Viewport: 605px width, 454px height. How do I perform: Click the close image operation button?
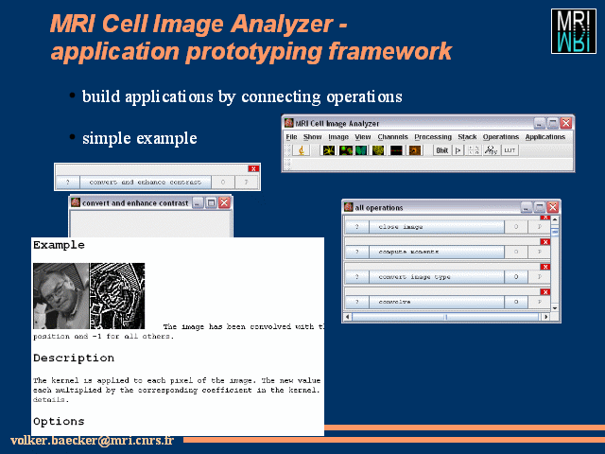coord(437,227)
